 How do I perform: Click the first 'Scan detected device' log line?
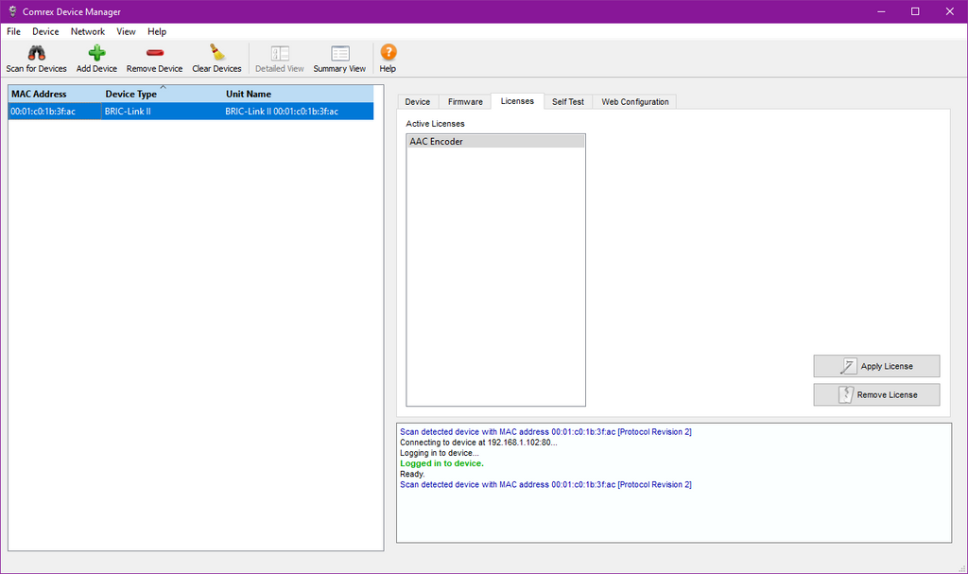point(545,432)
